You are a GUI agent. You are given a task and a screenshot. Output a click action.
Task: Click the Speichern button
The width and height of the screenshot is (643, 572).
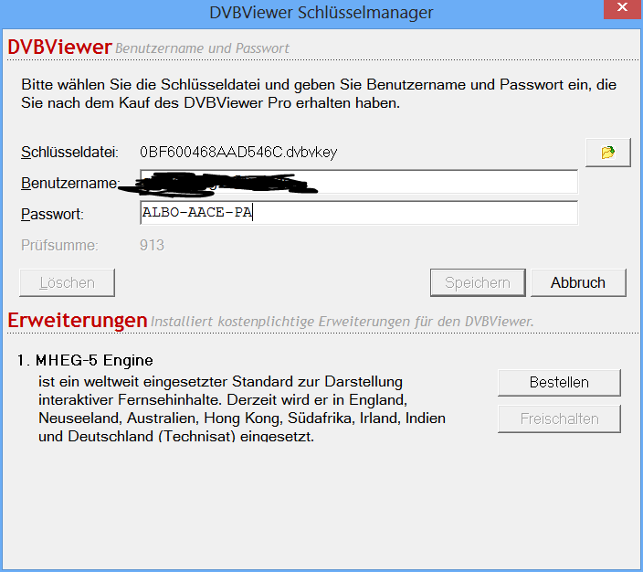click(478, 282)
